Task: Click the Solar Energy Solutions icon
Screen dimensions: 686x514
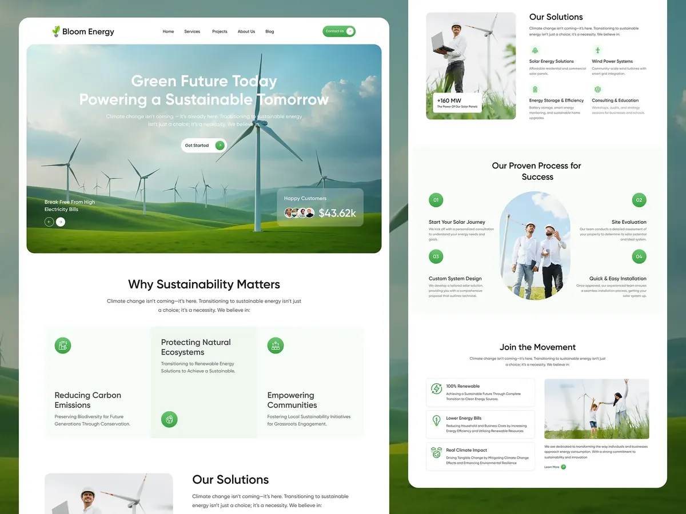Action: click(535, 50)
